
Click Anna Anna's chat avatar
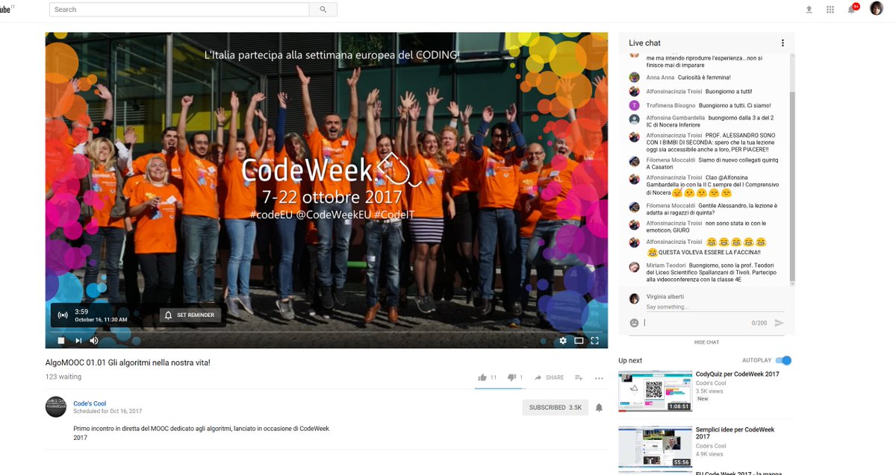(x=634, y=78)
